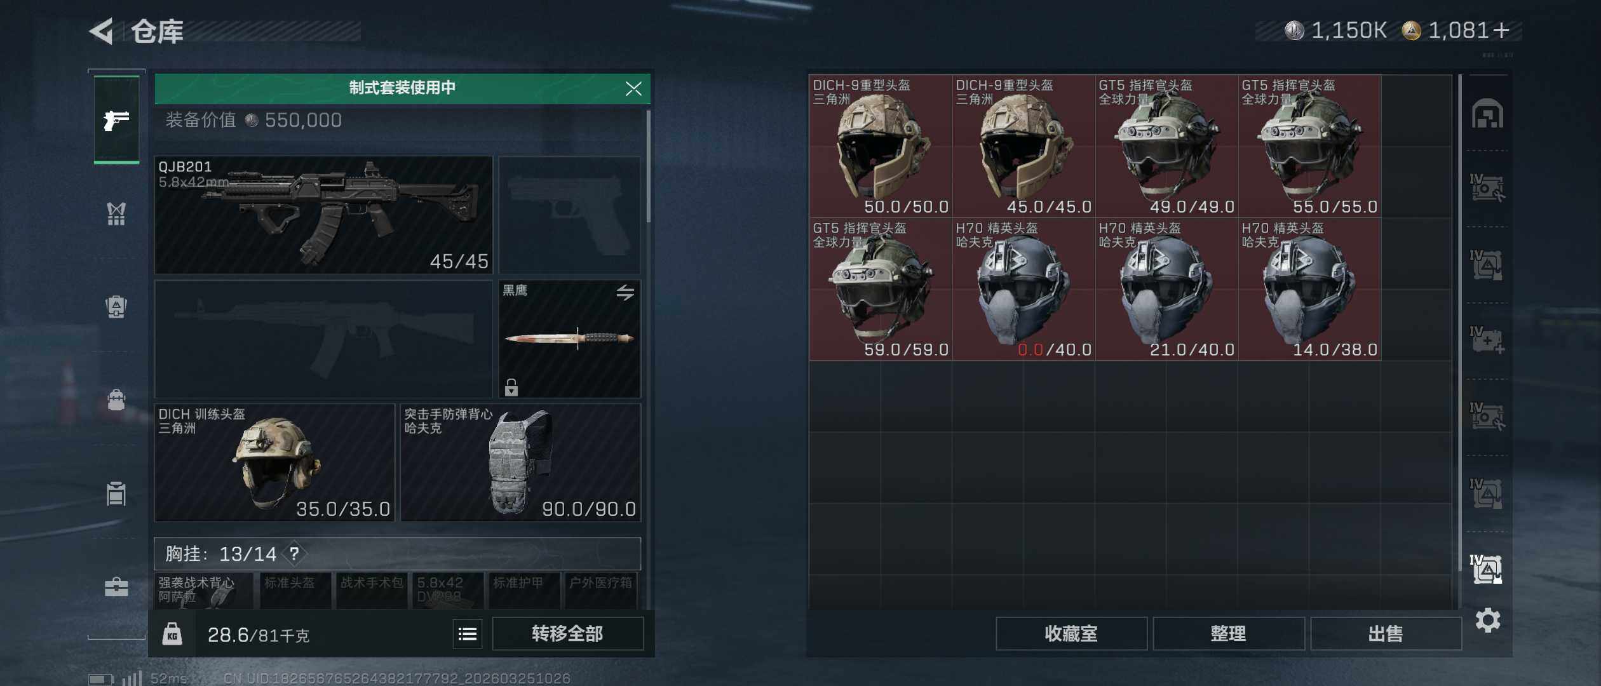Dismiss the 制式套装使用中 banner
This screenshot has width=1601, height=686.
[x=633, y=88]
